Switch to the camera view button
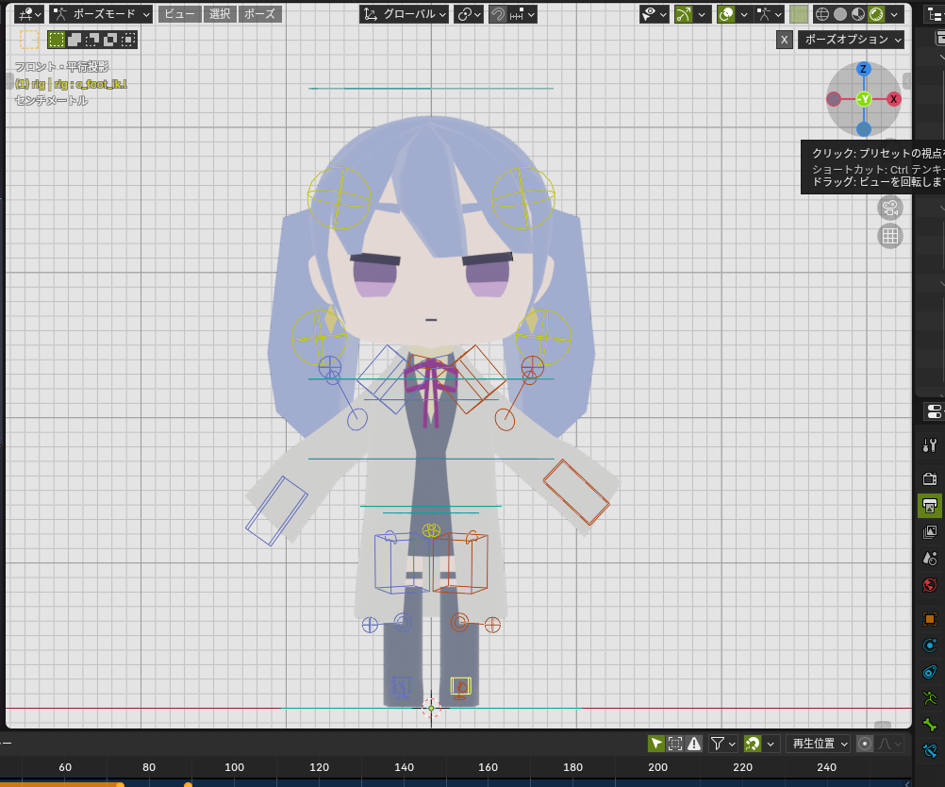The width and height of the screenshot is (945, 787). click(x=889, y=208)
